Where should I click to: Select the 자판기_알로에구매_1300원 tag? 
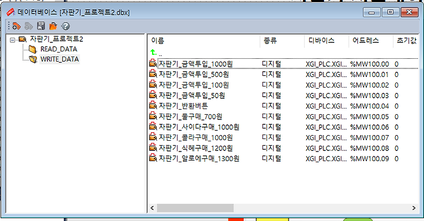(199, 158)
